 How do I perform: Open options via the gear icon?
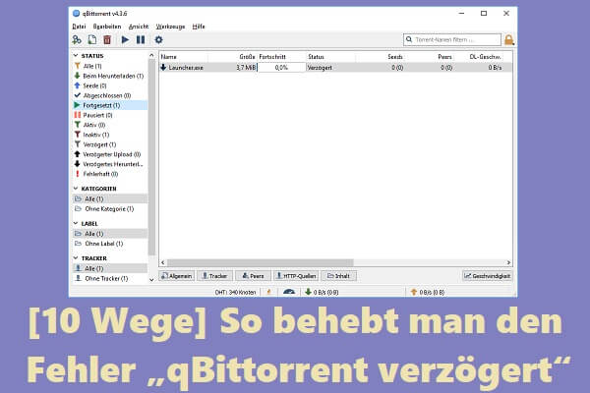tap(158, 39)
